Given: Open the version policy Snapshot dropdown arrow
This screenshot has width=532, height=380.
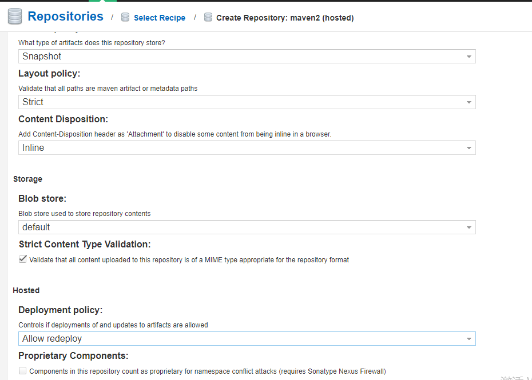Looking at the screenshot, I should 469,56.
